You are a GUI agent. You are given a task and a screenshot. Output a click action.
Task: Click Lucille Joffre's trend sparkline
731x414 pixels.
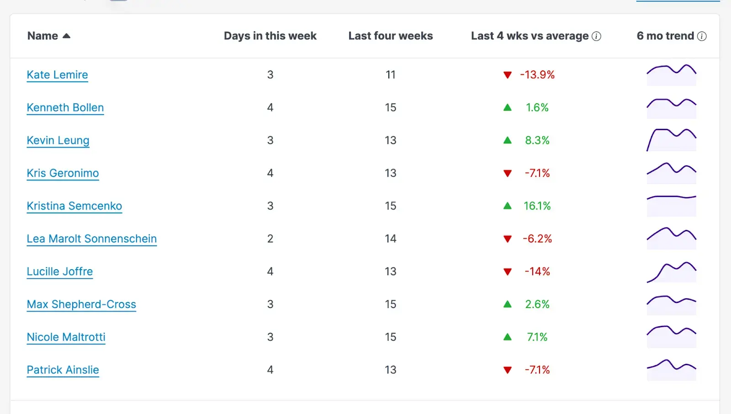point(672,271)
